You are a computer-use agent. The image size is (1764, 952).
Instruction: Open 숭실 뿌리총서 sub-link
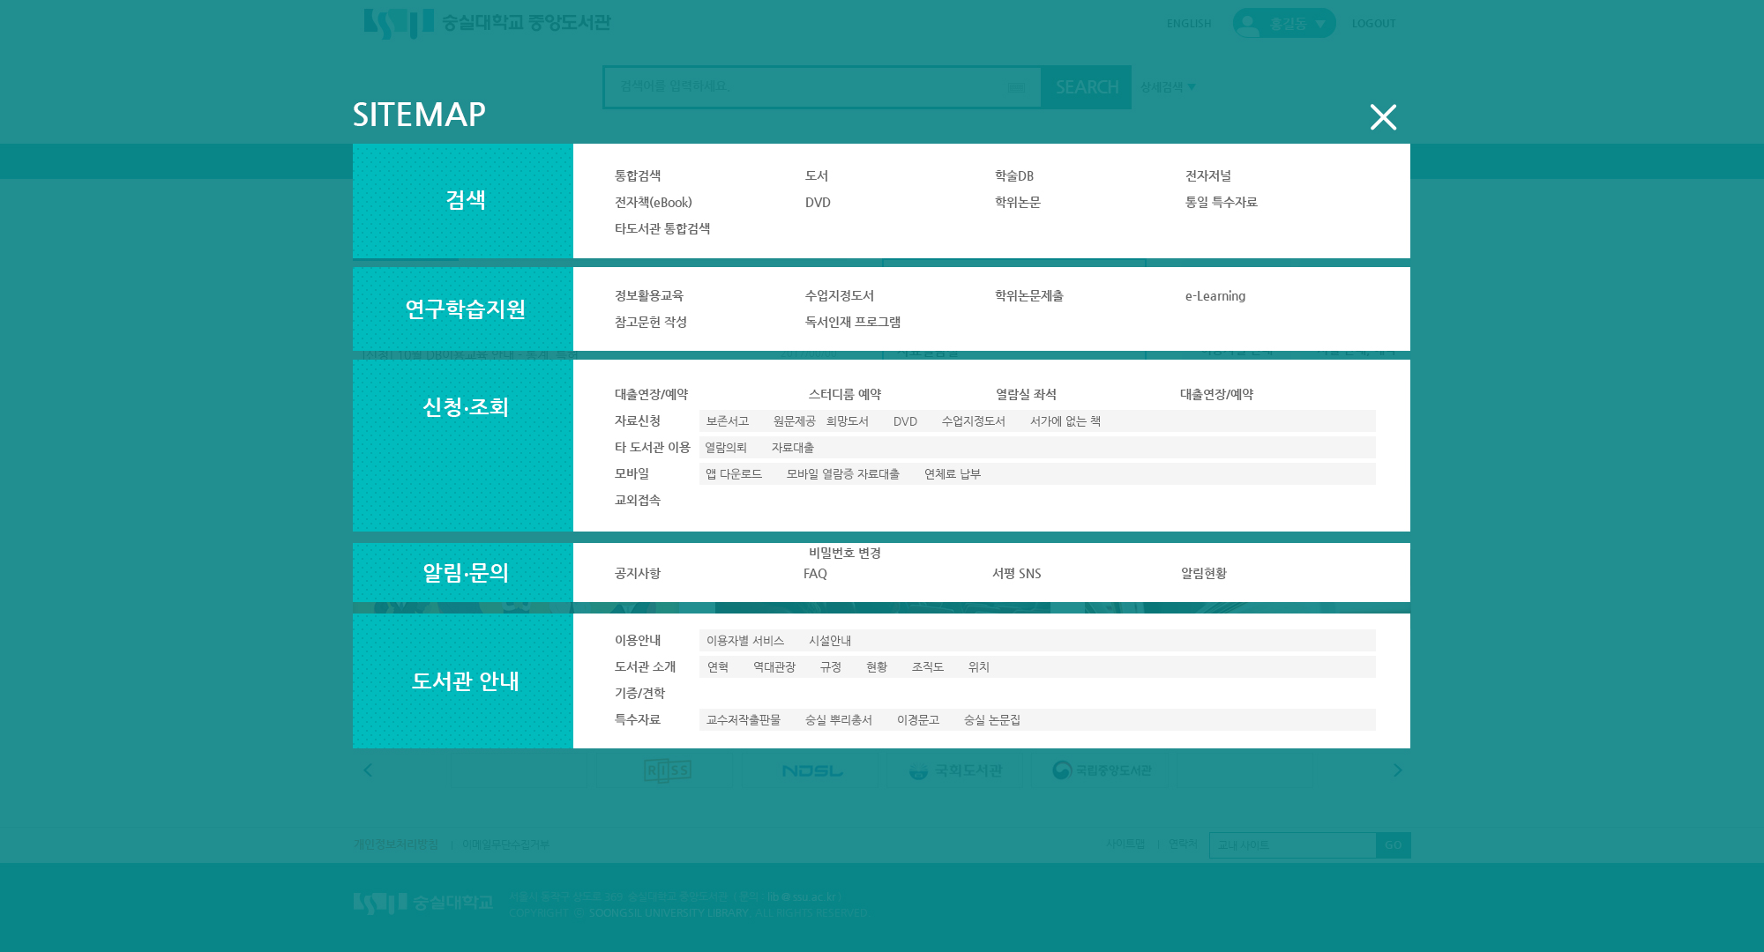pyautogui.click(x=839, y=720)
